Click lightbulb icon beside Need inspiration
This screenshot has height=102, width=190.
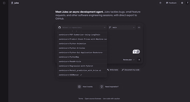tap(102, 87)
